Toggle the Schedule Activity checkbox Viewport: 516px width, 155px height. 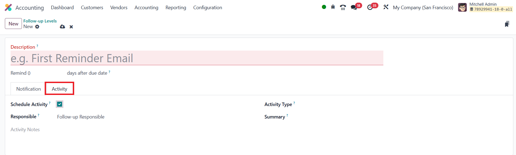(x=60, y=104)
